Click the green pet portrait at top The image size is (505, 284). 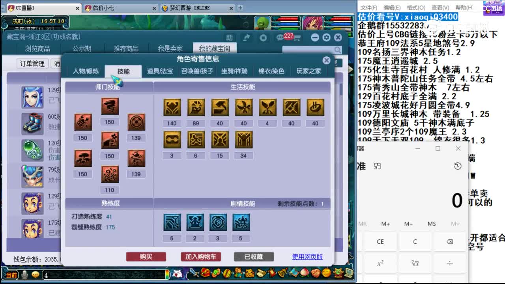[262, 24]
